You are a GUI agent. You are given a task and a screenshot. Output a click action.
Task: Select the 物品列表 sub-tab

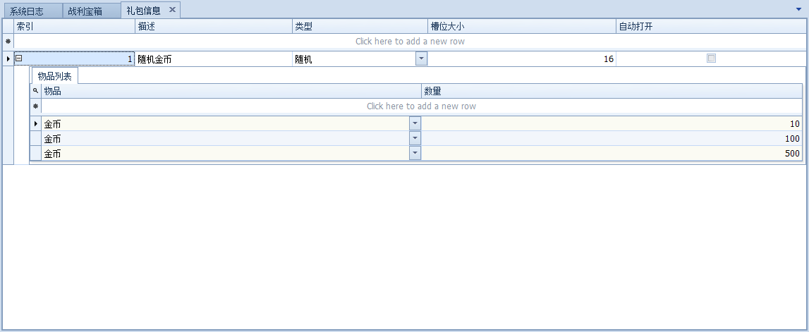pyautogui.click(x=54, y=76)
